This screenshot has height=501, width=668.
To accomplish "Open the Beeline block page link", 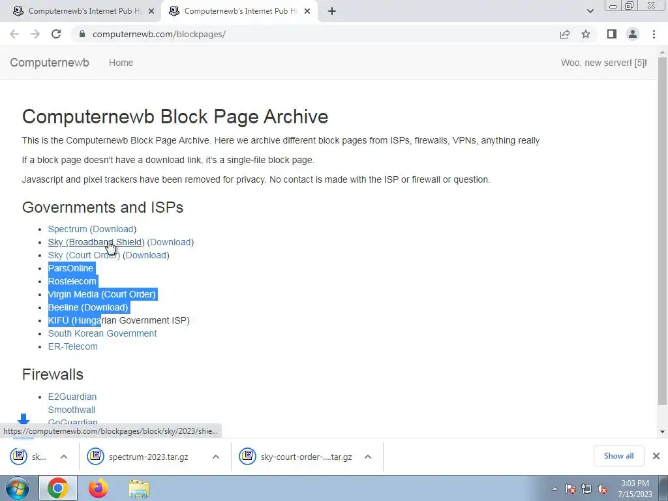I will tap(63, 308).
